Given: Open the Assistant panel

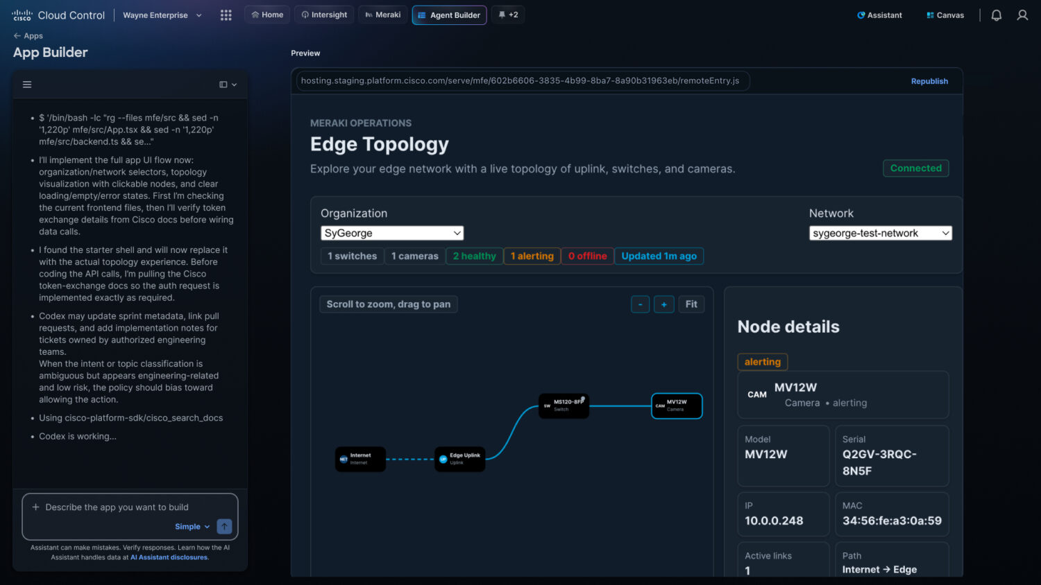Looking at the screenshot, I should click(879, 15).
